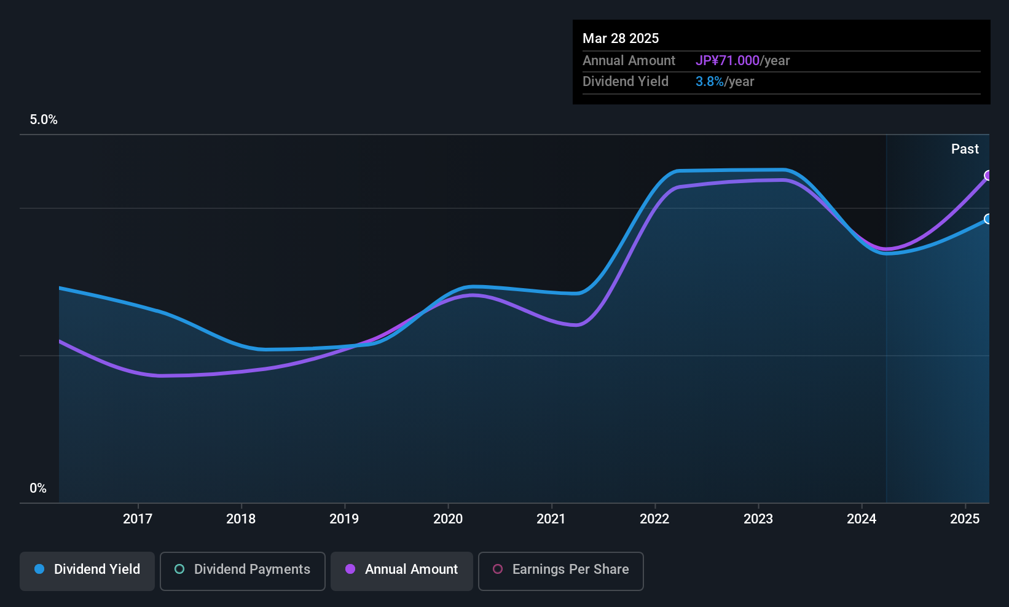Show the Earnings Per Share series
The height and width of the screenshot is (607, 1009).
click(x=560, y=570)
